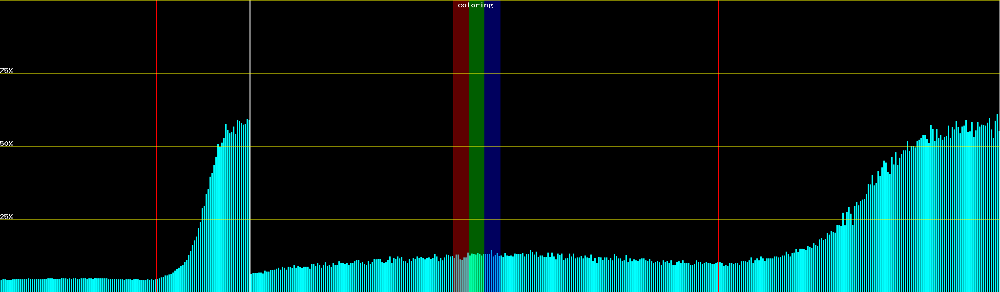Image resolution: width=1000 pixels, height=292 pixels.
Task: Click the 25% axis label
Action: click(6, 217)
